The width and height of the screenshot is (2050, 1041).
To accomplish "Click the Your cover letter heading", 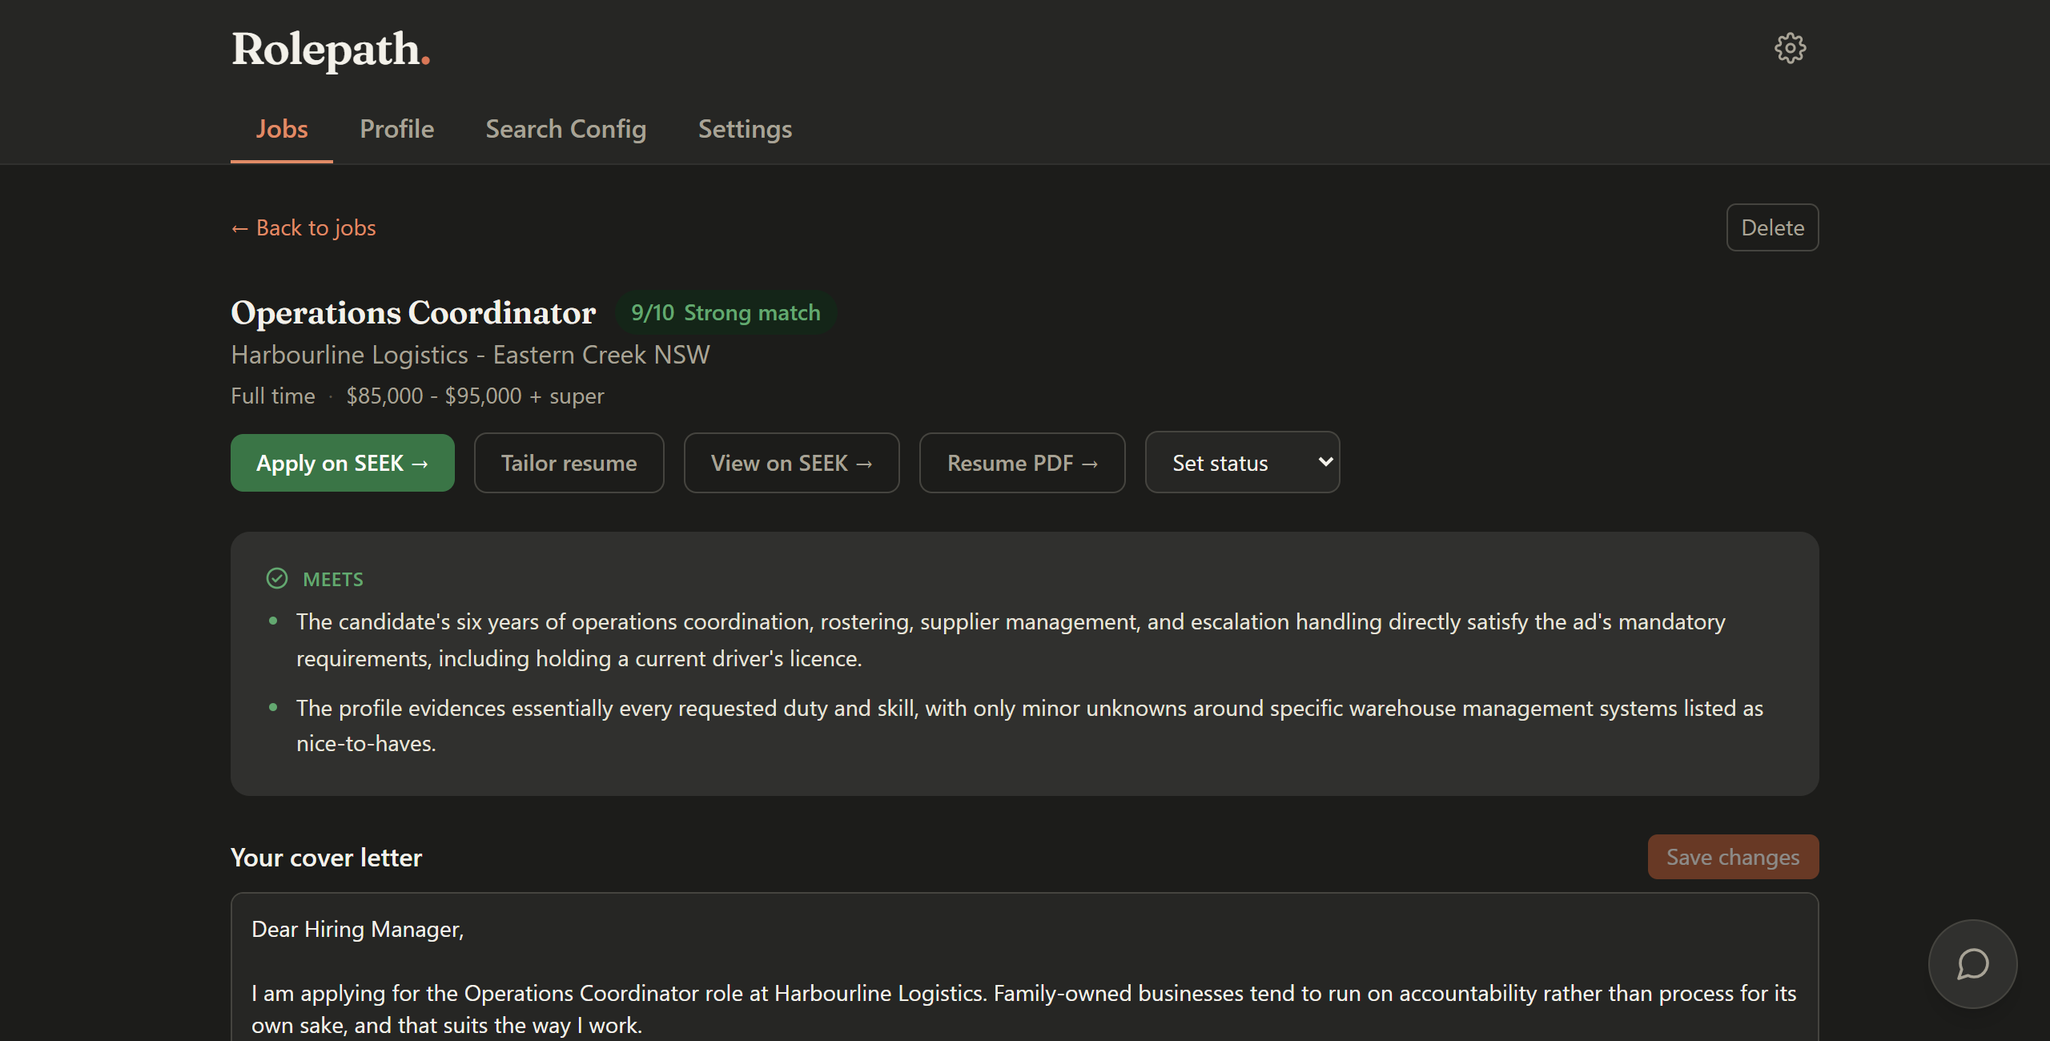I will coord(326,858).
